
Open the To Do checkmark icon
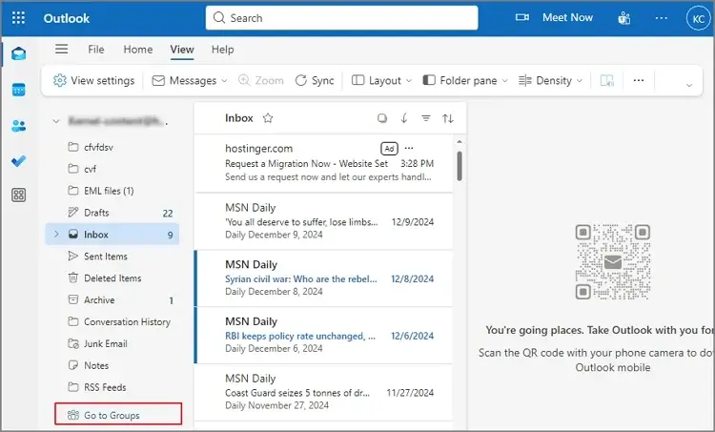coord(19,160)
